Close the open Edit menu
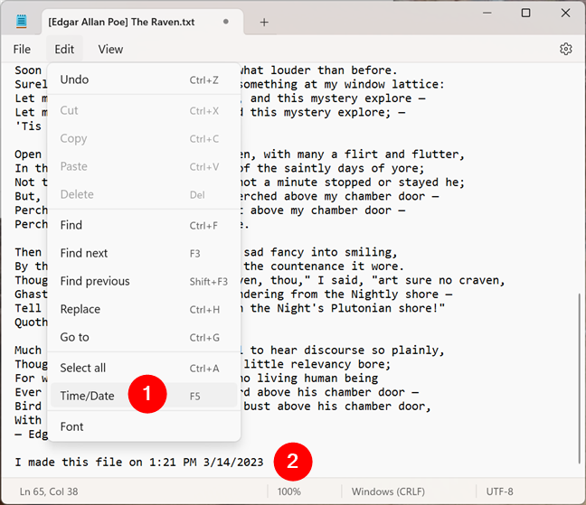Image resolution: width=586 pixels, height=505 pixels. coord(64,50)
